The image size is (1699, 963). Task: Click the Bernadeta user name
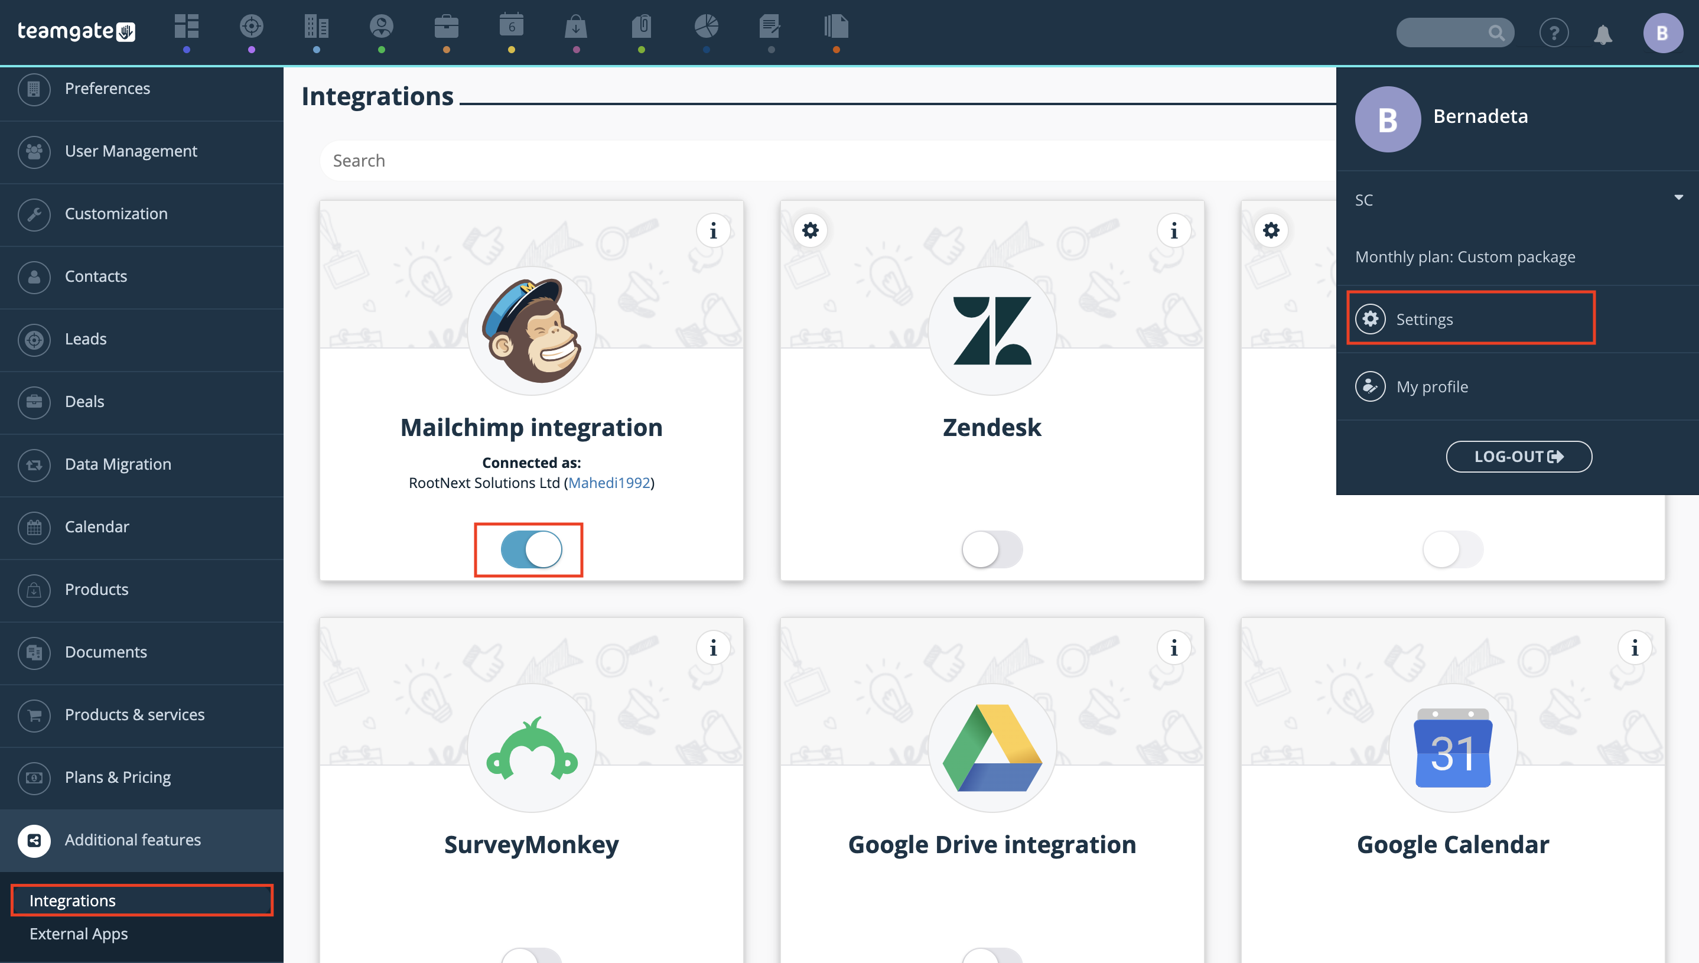[x=1480, y=116]
